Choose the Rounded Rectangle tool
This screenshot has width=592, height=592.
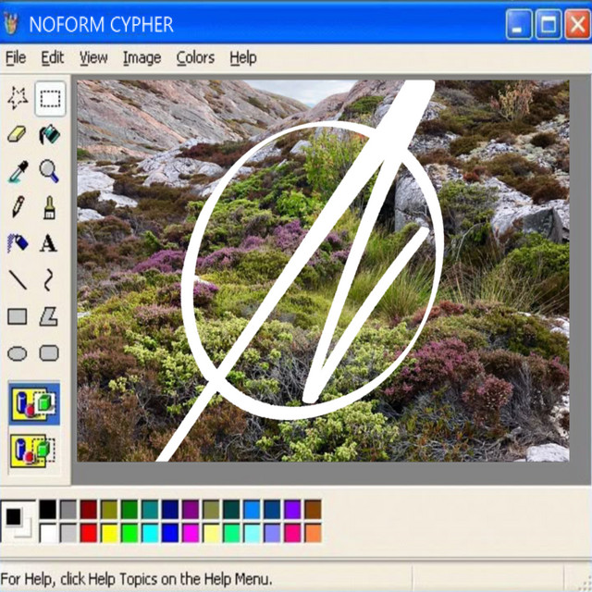tap(49, 352)
